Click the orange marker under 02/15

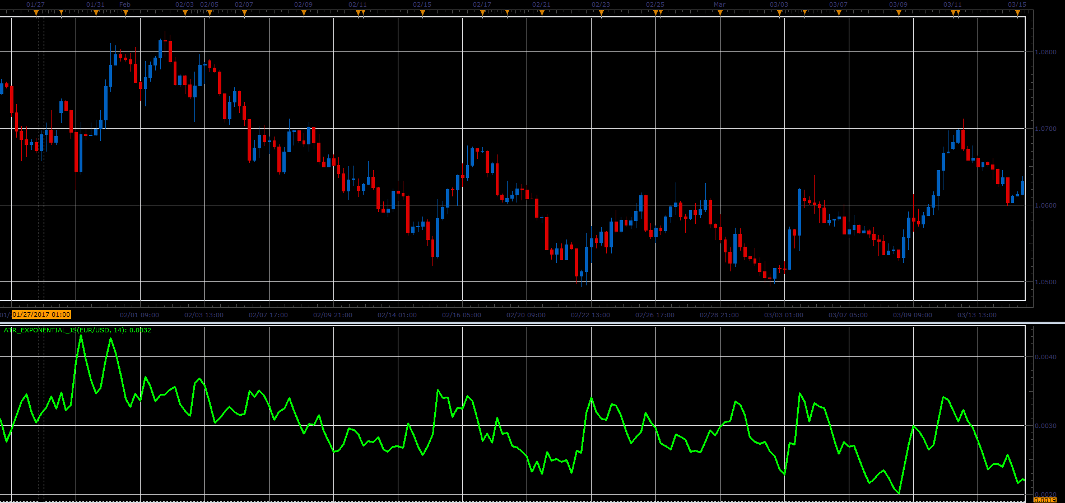[422, 12]
